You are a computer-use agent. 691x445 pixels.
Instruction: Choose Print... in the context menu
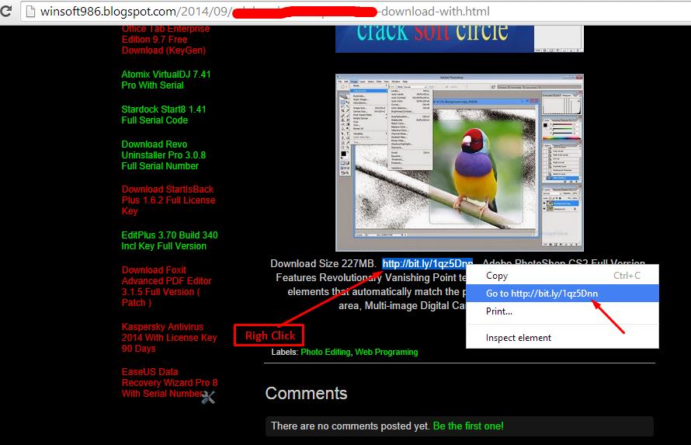coord(562,311)
